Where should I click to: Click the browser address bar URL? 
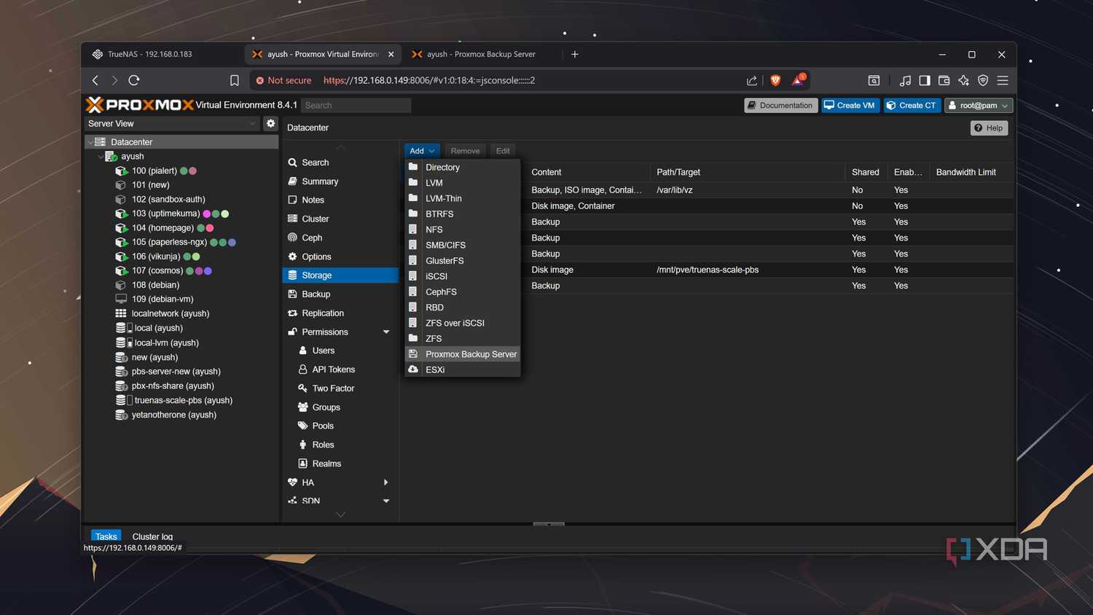(429, 80)
